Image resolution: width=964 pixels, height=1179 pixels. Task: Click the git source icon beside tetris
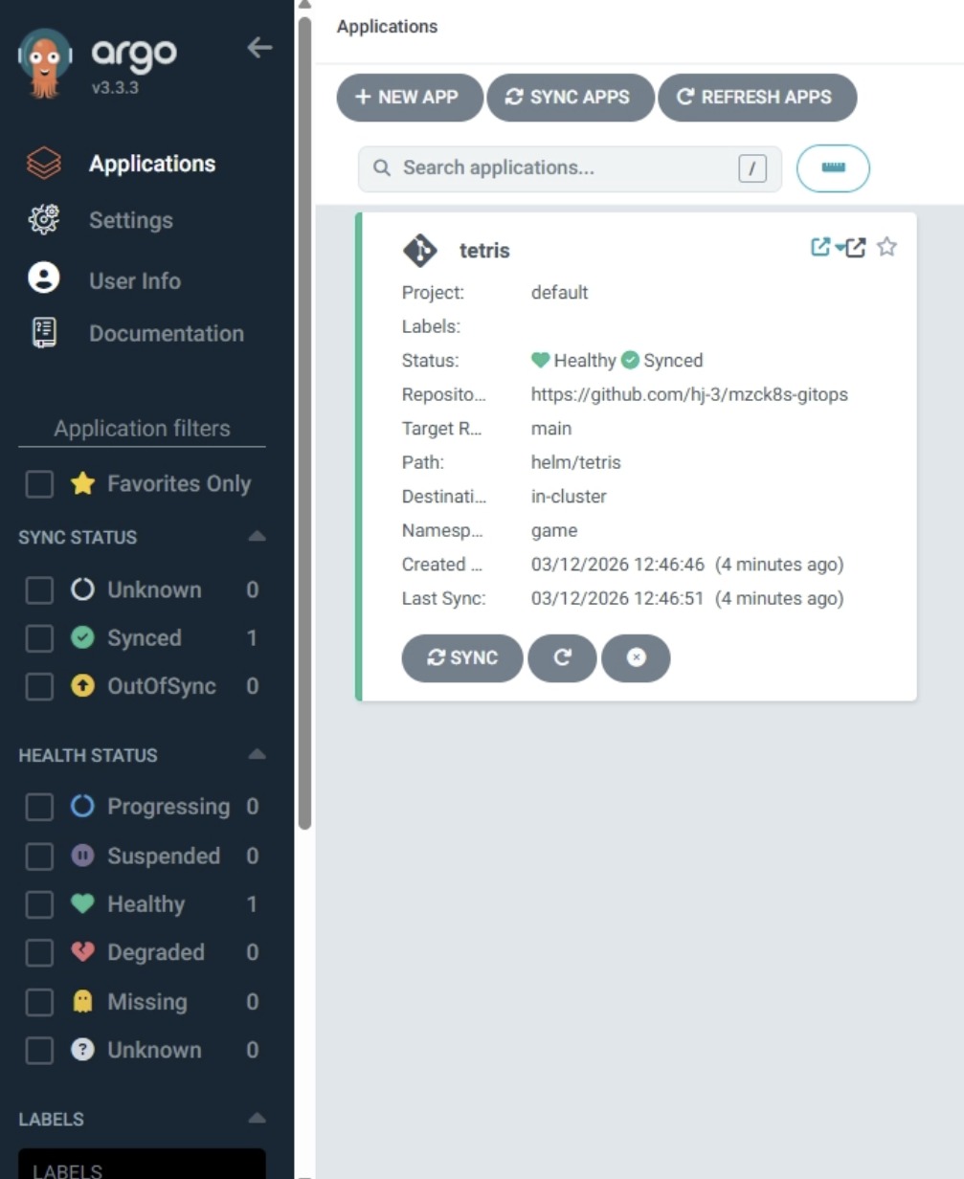(420, 251)
